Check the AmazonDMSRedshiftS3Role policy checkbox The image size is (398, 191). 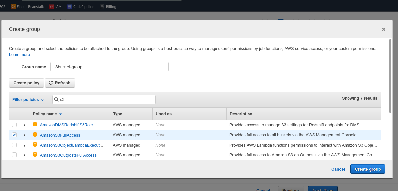[14, 125]
